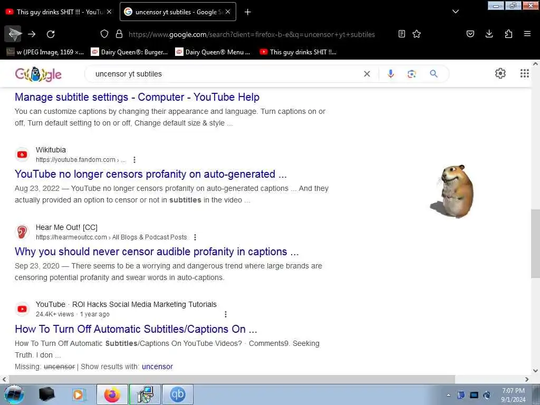This screenshot has width=540, height=405.
Task: Click the scroll right arrow
Action: pyautogui.click(x=527, y=379)
